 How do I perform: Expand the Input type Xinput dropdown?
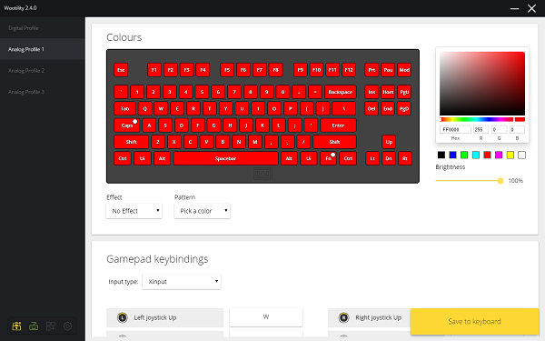click(x=182, y=282)
